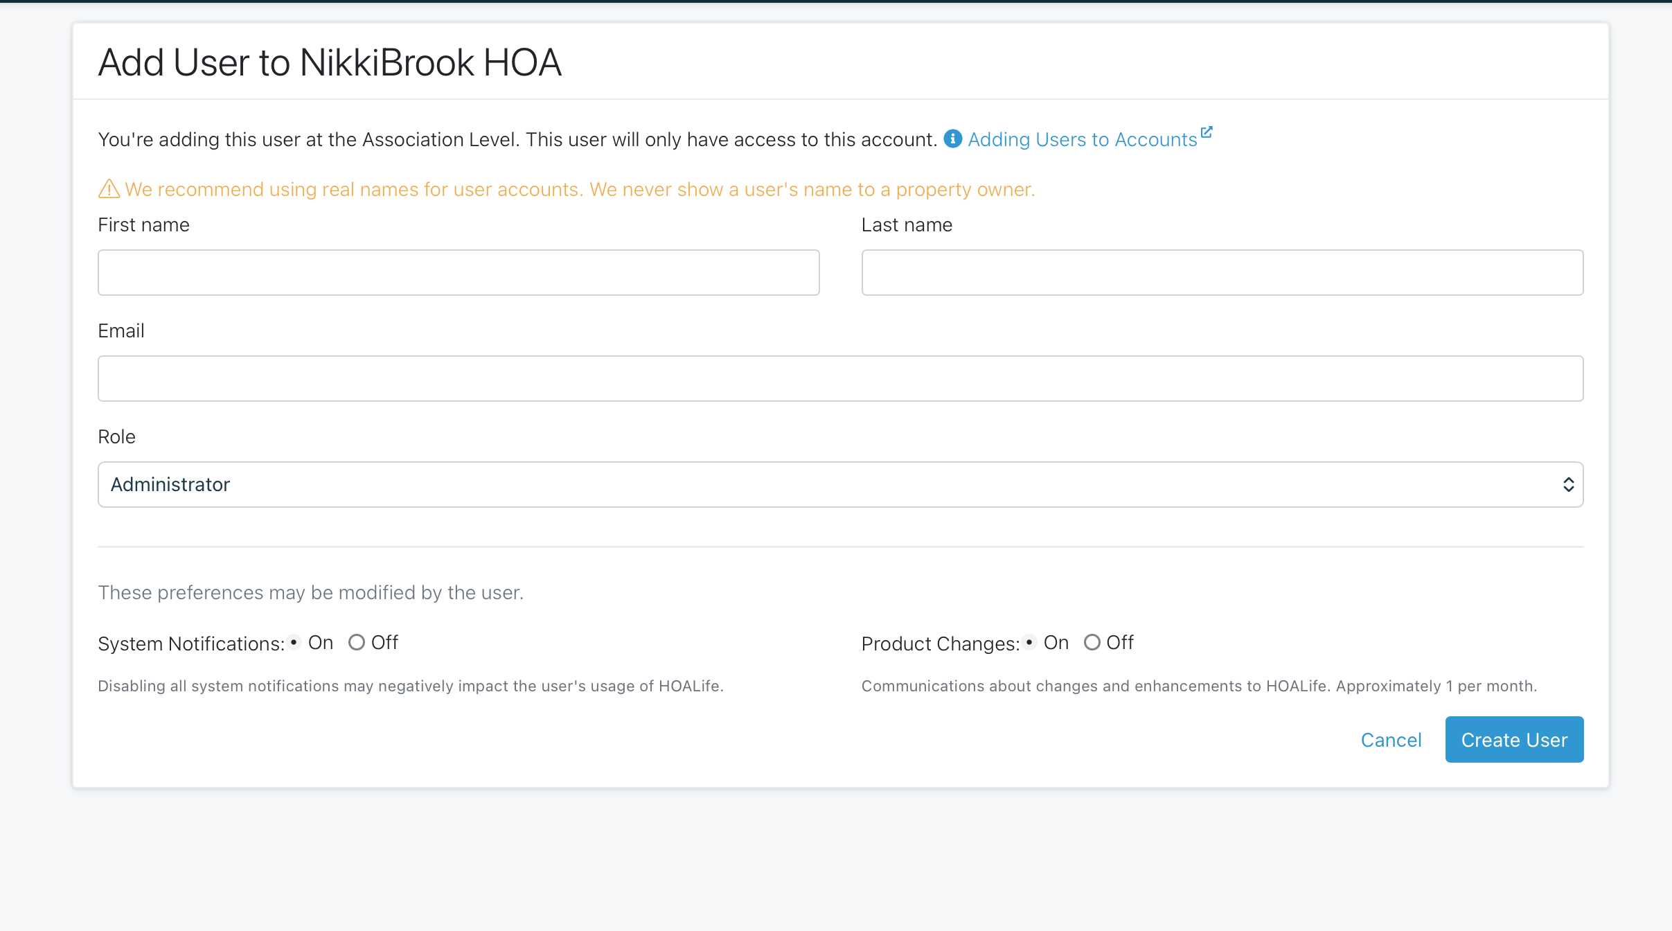Click the Role field label
1672x931 pixels.
pos(116,437)
